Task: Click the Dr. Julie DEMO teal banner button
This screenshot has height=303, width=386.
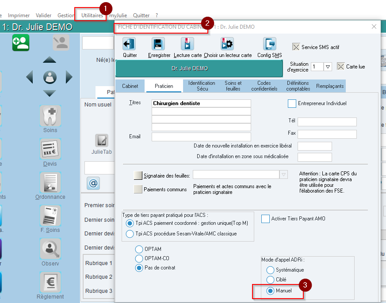Action: coord(199,68)
